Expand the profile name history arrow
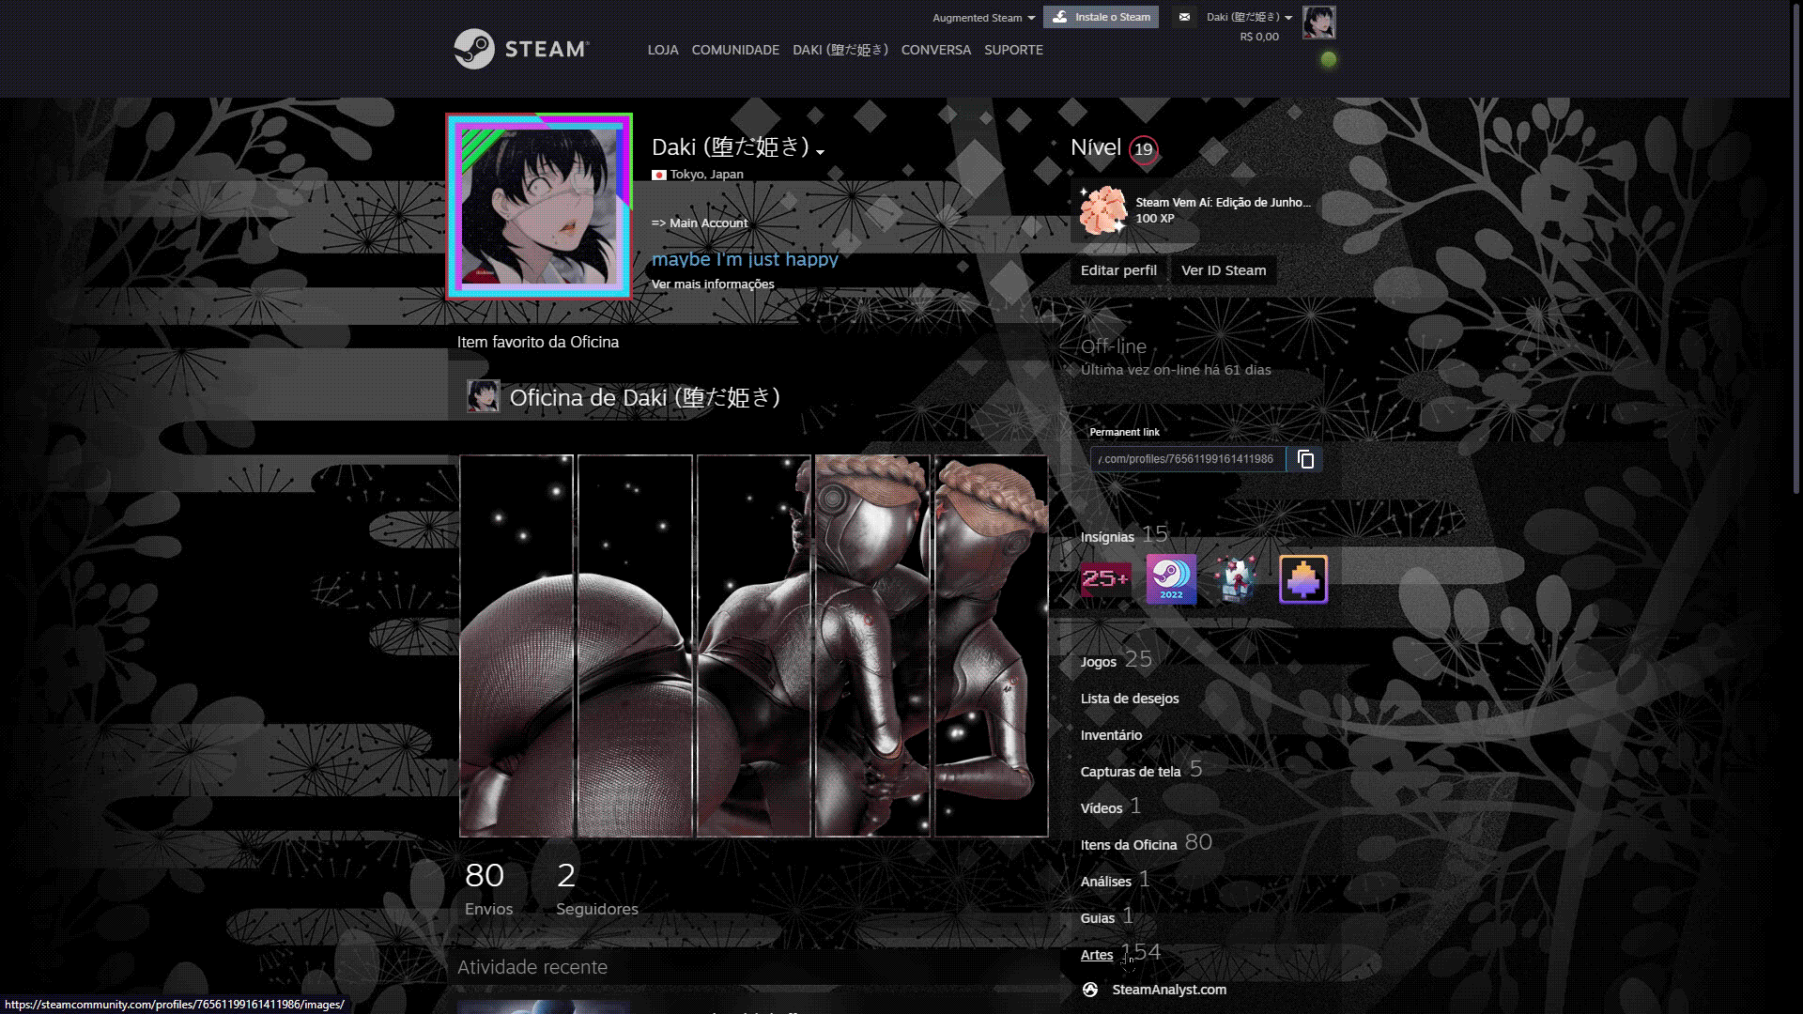The height and width of the screenshot is (1014, 1803). pyautogui.click(x=820, y=152)
